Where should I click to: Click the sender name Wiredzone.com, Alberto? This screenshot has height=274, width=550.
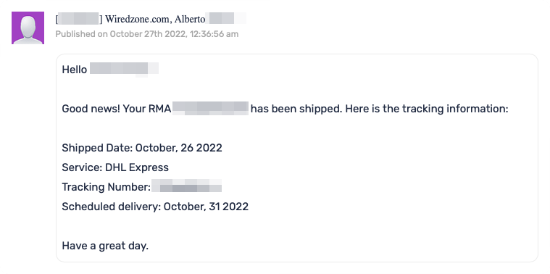[x=155, y=19]
